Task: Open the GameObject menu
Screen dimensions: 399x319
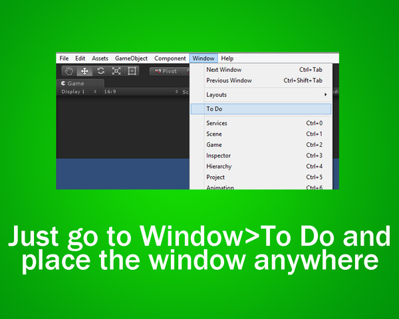Action: (x=131, y=58)
